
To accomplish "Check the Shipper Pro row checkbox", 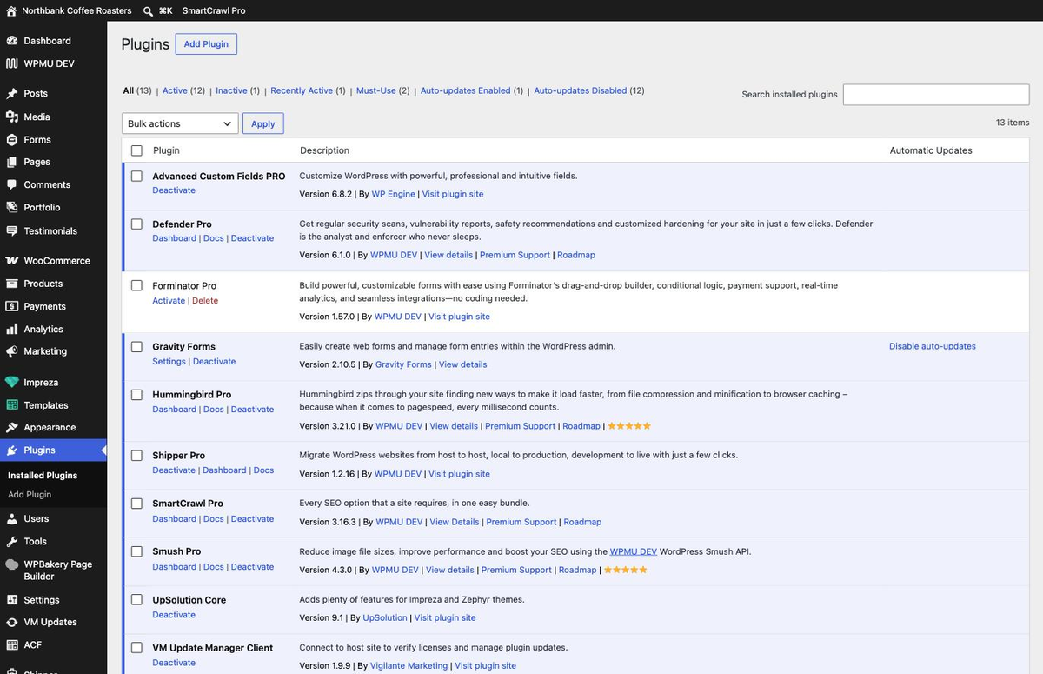I will tap(136, 455).
